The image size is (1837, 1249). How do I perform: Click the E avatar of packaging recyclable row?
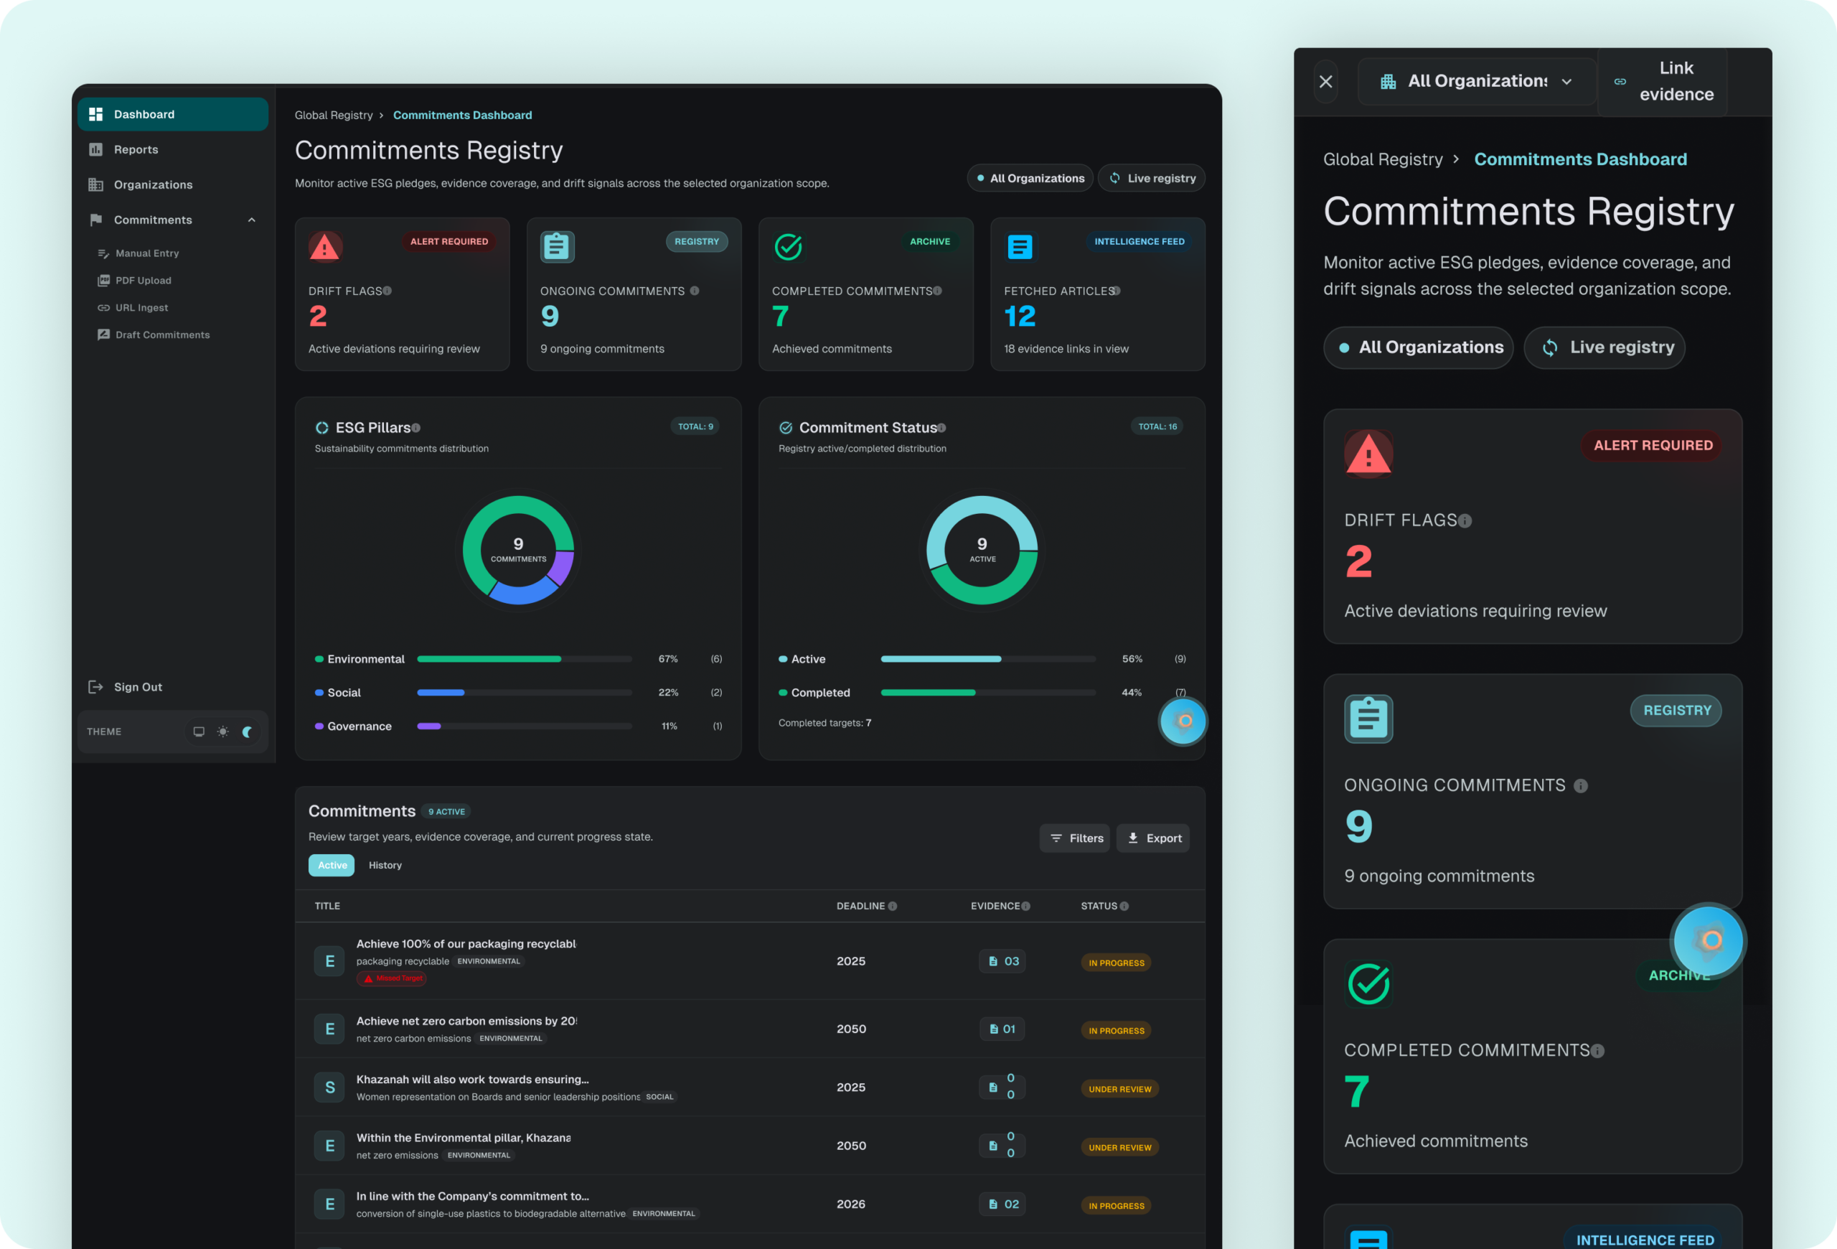[329, 961]
